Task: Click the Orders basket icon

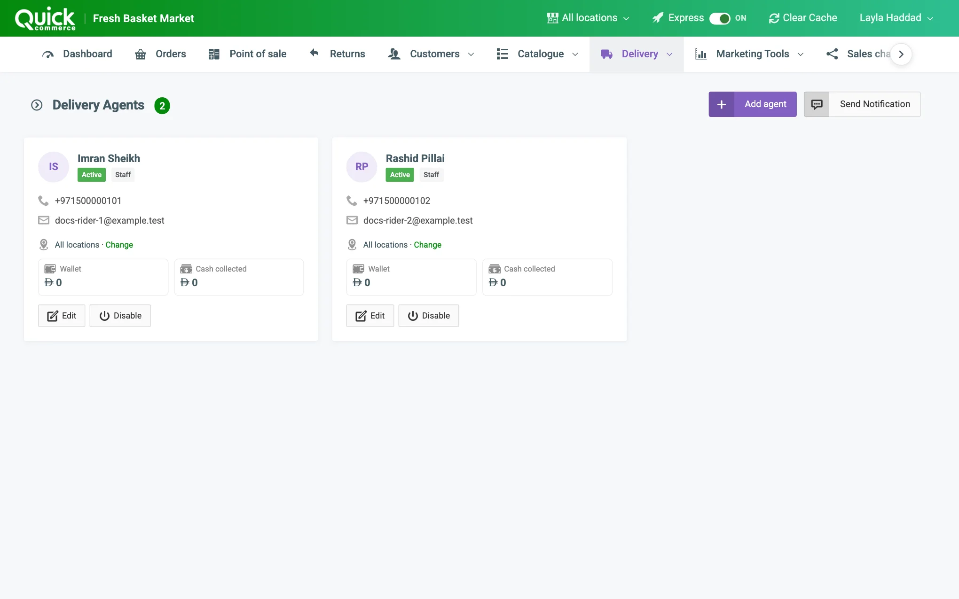Action: 141,54
